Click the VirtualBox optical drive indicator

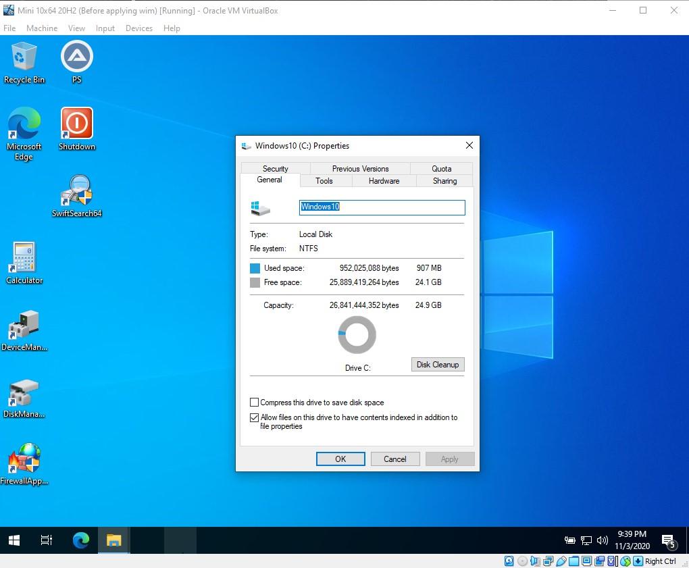(x=522, y=561)
